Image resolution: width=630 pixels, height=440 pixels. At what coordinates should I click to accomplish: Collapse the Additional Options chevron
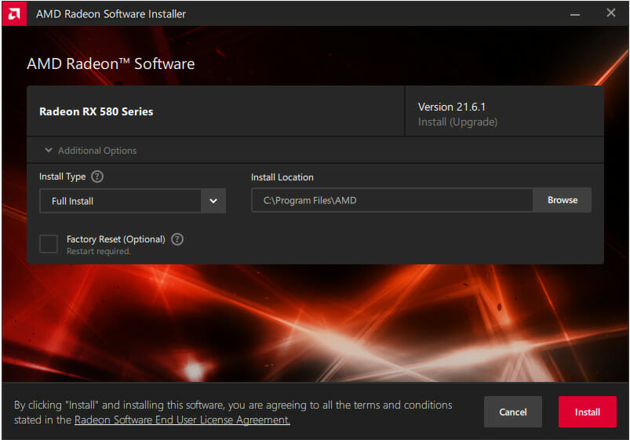[x=49, y=150]
